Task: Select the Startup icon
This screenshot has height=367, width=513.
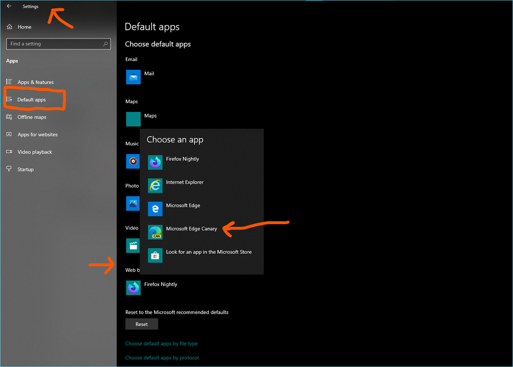Action: (9, 169)
